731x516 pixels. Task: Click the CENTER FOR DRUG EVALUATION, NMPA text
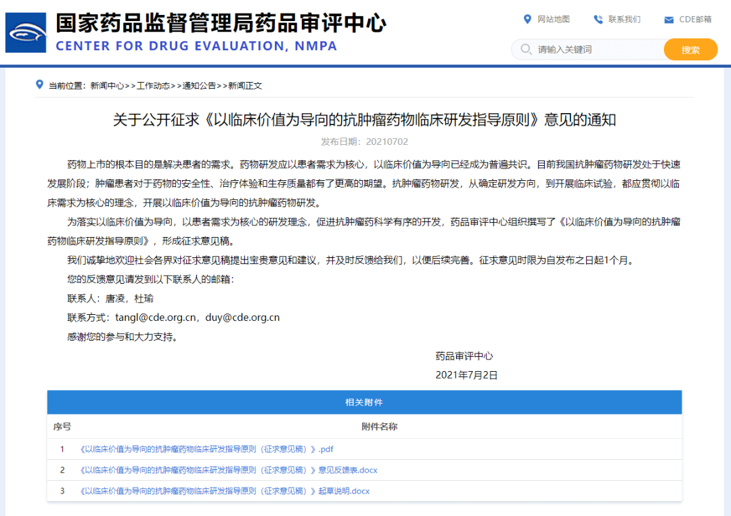coord(196,46)
